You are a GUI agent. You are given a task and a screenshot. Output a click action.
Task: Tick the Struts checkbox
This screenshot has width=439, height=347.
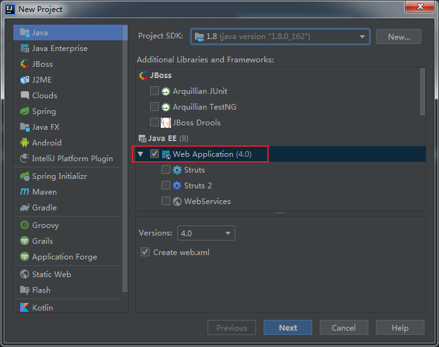coord(166,169)
